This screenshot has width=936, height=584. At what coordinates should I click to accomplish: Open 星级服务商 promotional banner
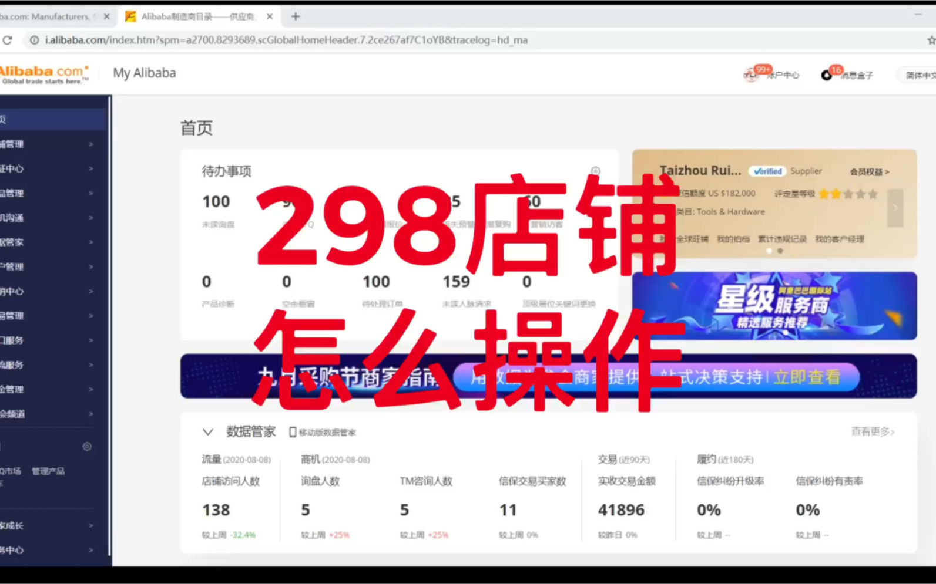pos(774,306)
